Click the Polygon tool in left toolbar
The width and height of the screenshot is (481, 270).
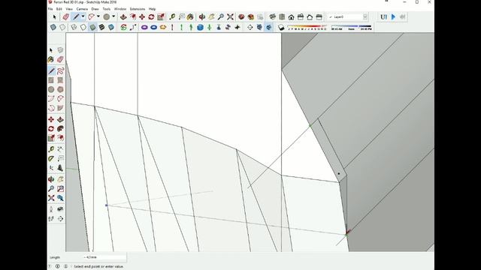[x=60, y=89]
